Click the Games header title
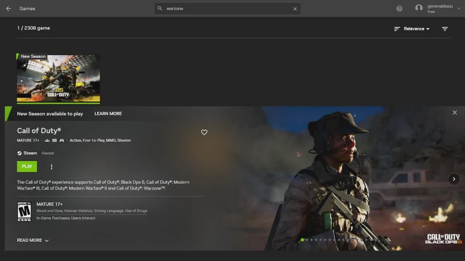 point(27,8)
